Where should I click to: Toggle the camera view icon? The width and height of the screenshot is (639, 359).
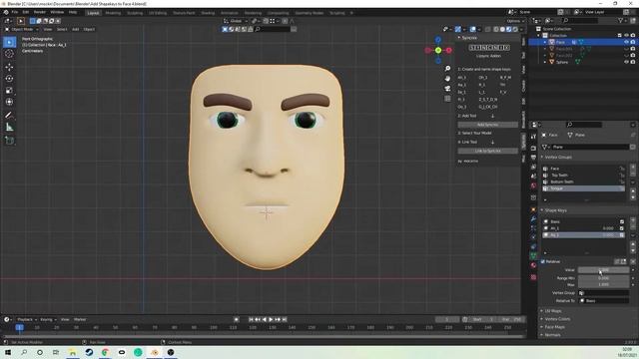click(447, 89)
